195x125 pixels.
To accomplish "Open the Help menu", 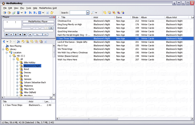I will click(35, 8).
